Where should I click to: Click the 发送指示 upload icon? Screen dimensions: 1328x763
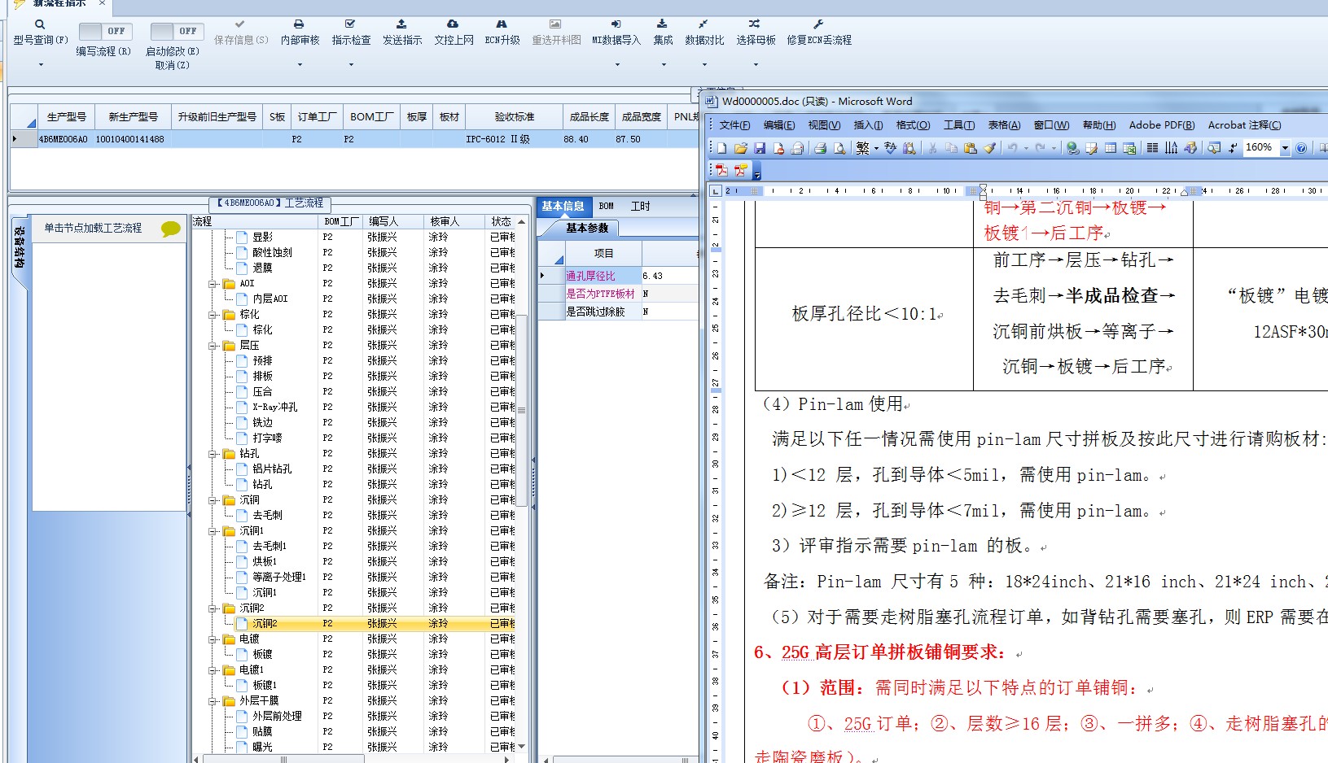(401, 24)
